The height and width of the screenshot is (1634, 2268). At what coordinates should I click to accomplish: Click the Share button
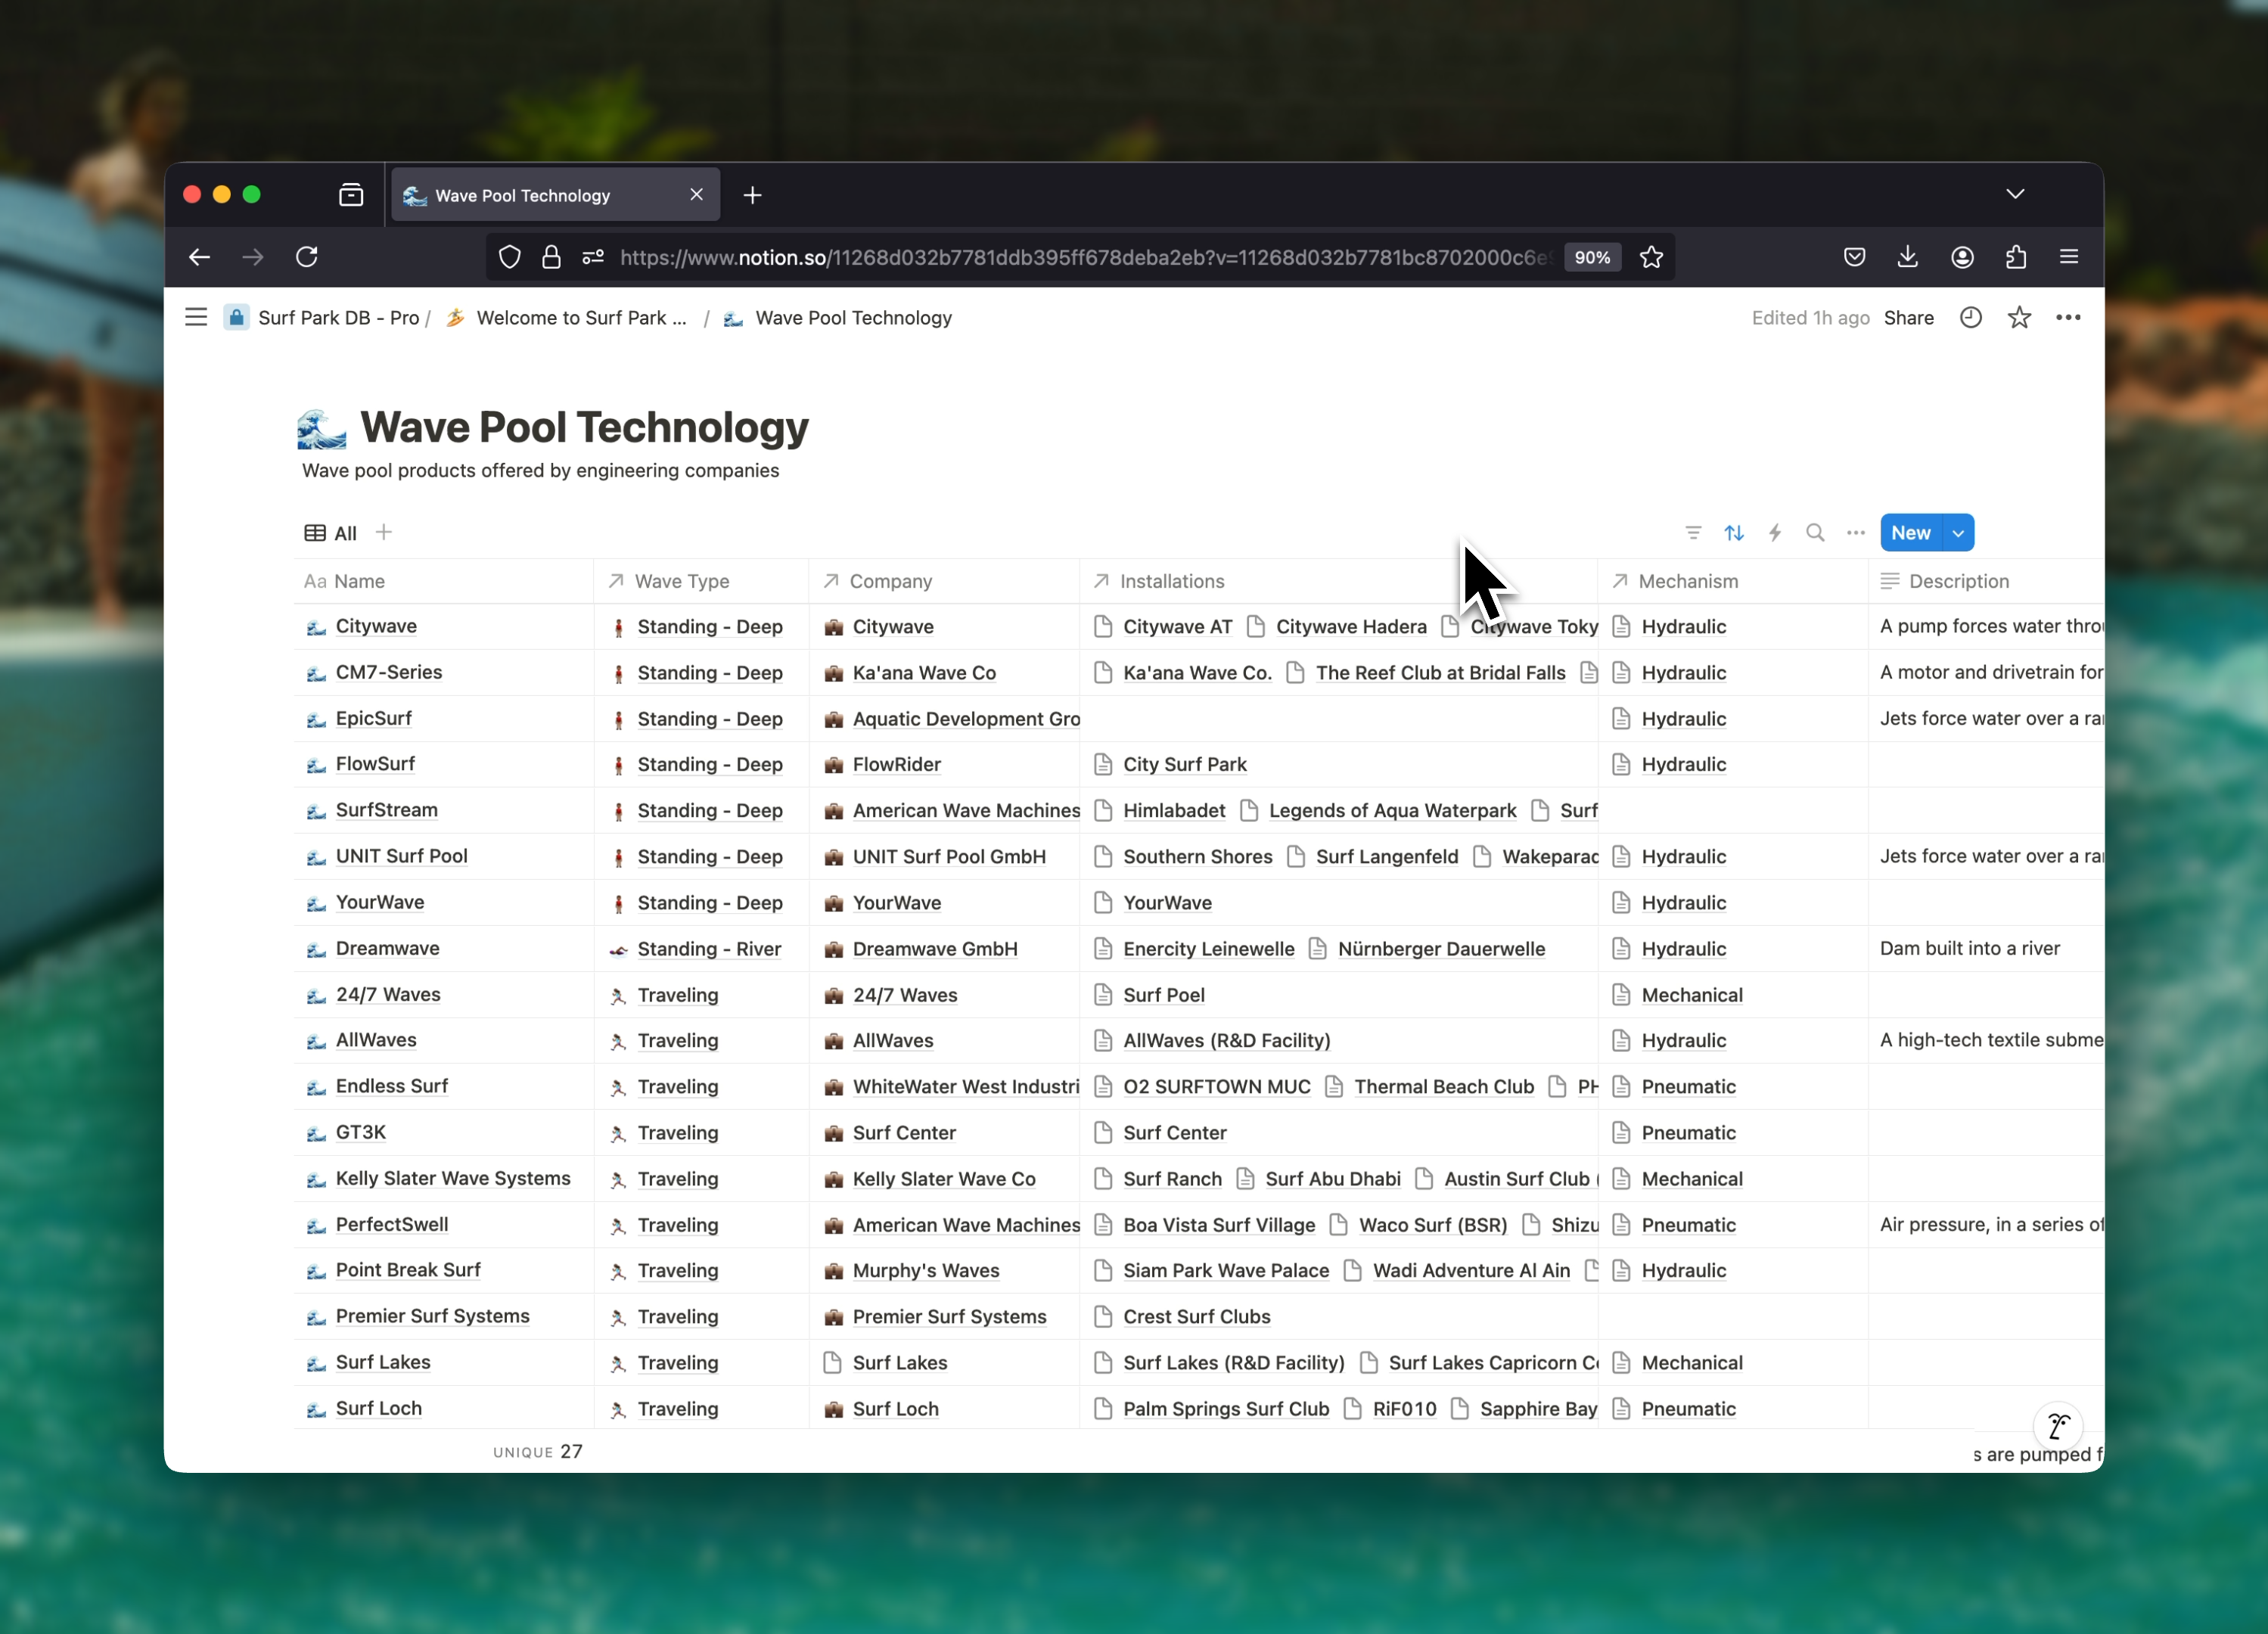[1908, 317]
